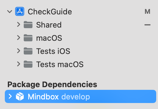Expand the Tests iOS folder chevron
Image resolution: width=158 pixels, height=109 pixels.
[x=19, y=51]
